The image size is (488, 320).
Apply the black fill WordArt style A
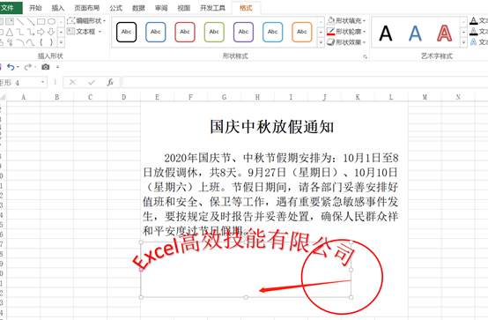(x=386, y=33)
